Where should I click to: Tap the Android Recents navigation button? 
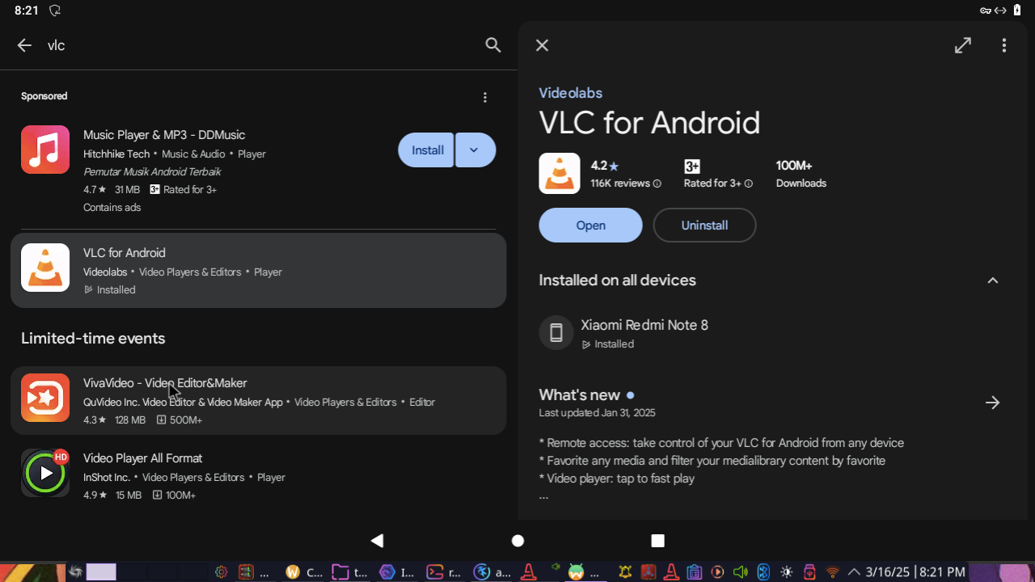(658, 541)
